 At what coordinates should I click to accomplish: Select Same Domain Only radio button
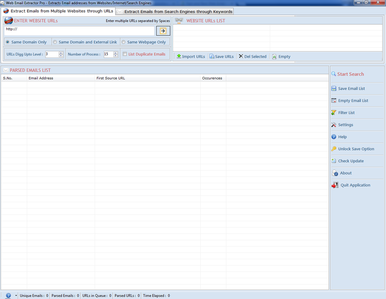(x=8, y=42)
